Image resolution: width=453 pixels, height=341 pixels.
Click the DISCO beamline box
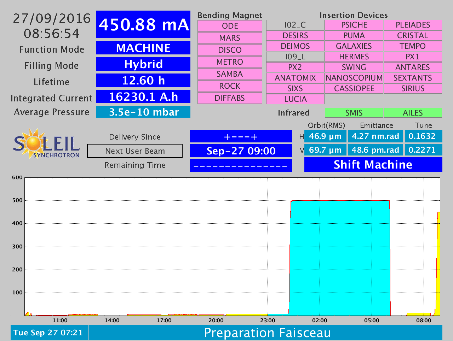pos(230,50)
